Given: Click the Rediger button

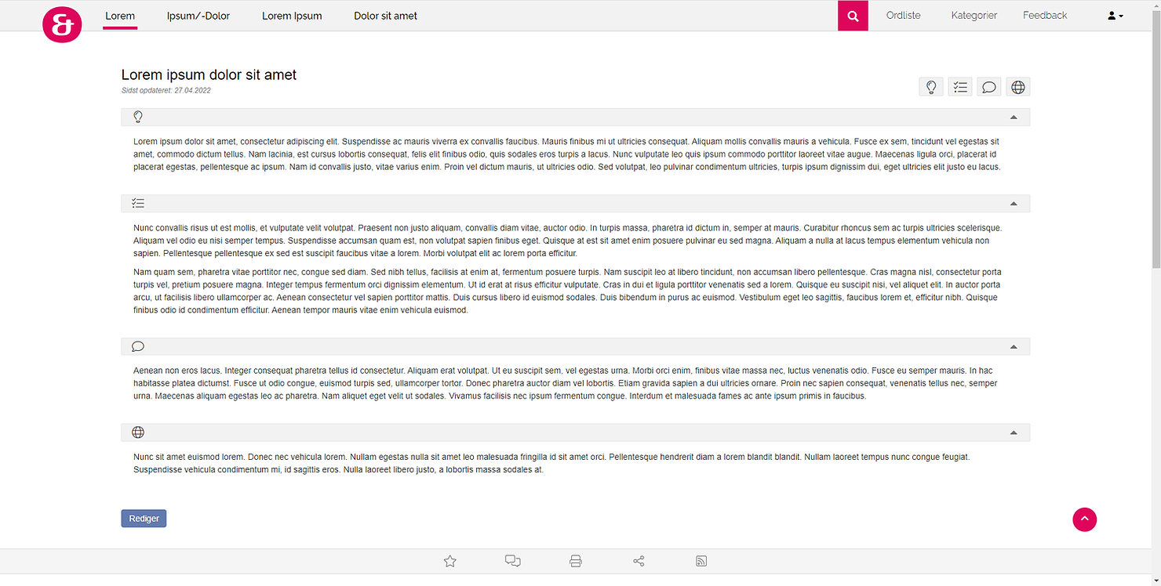Looking at the screenshot, I should coord(143,518).
